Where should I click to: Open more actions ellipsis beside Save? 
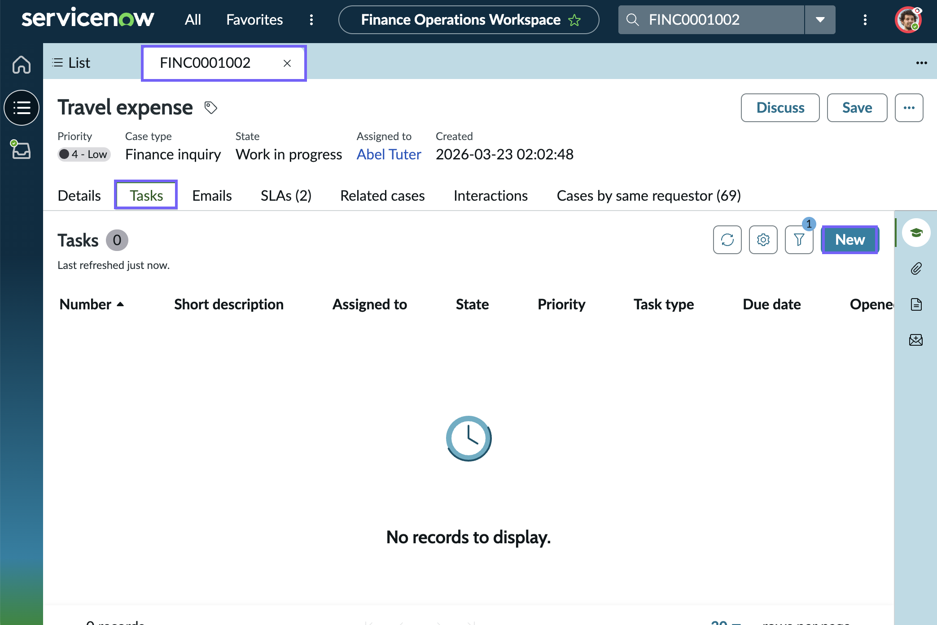(909, 108)
